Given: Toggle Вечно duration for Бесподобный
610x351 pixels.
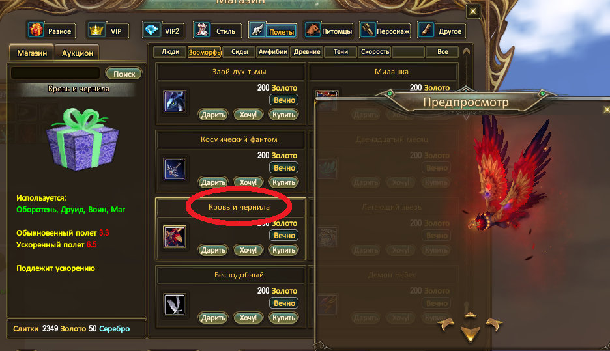Looking at the screenshot, I should 284,303.
